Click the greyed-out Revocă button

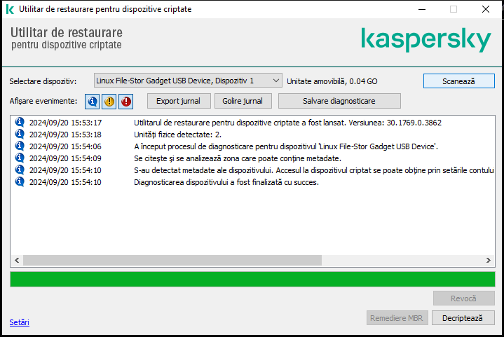[463, 298]
